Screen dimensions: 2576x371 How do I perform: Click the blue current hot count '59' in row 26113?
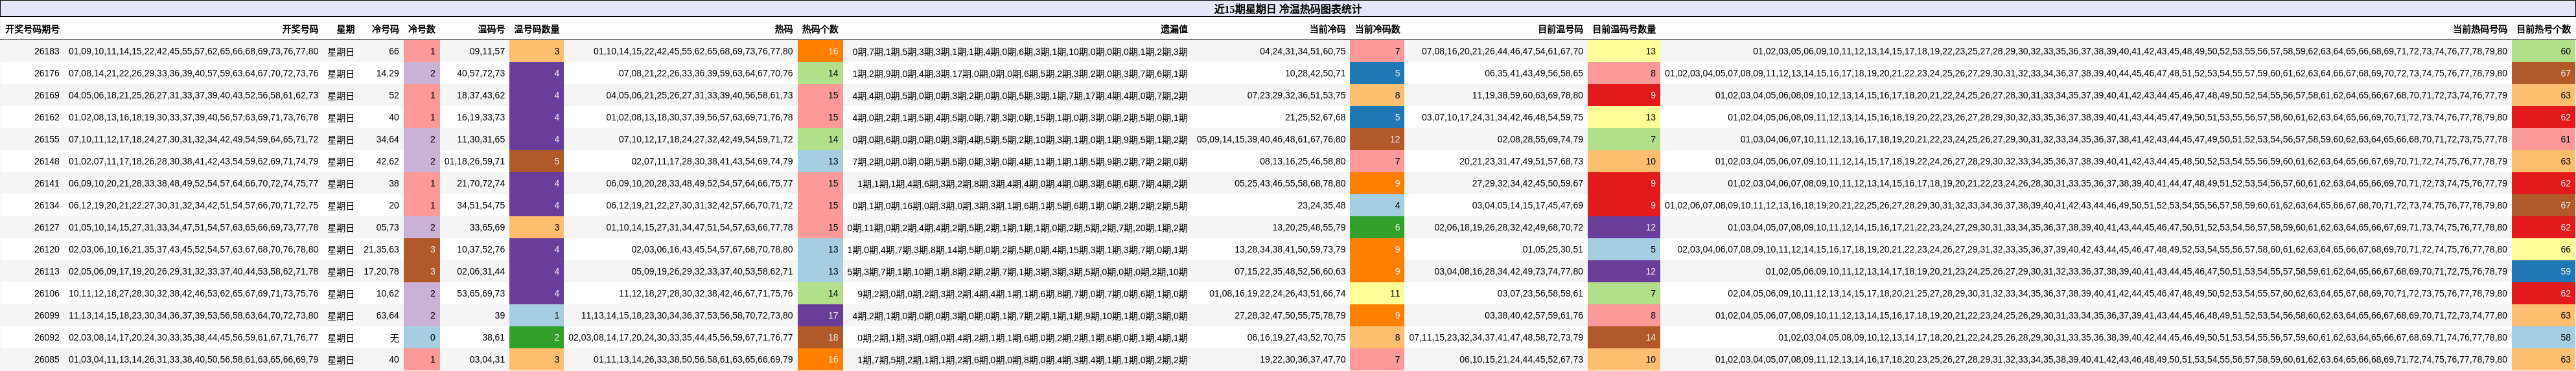(2543, 271)
